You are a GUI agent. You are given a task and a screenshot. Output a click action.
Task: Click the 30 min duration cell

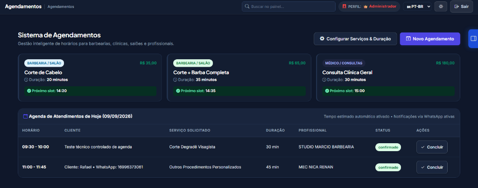[273, 147]
